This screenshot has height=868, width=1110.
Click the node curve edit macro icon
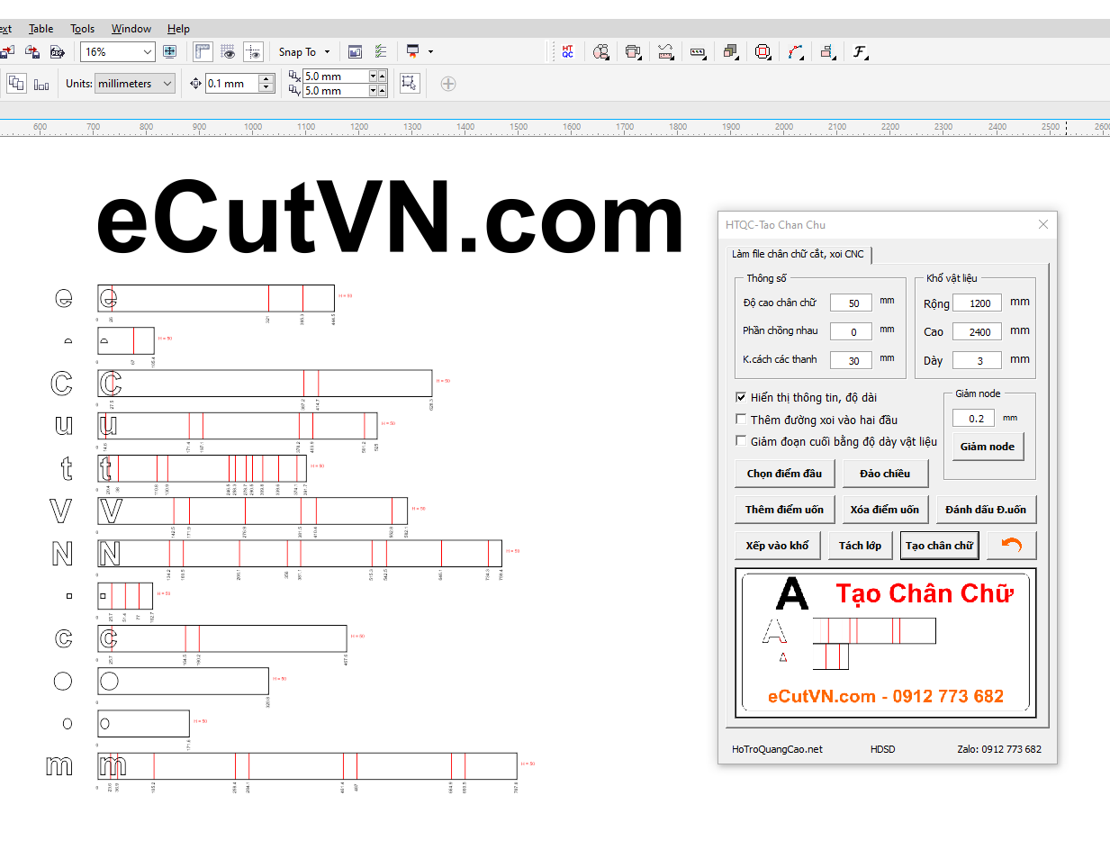click(x=795, y=51)
